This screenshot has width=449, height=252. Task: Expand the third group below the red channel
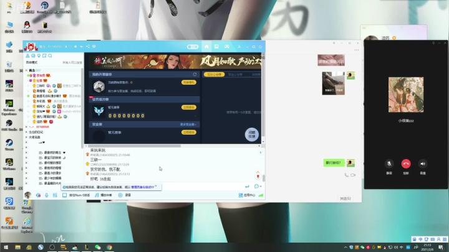pyautogui.click(x=26, y=142)
